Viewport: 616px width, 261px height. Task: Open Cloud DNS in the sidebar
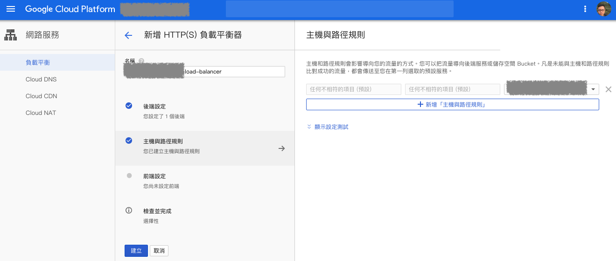point(41,79)
